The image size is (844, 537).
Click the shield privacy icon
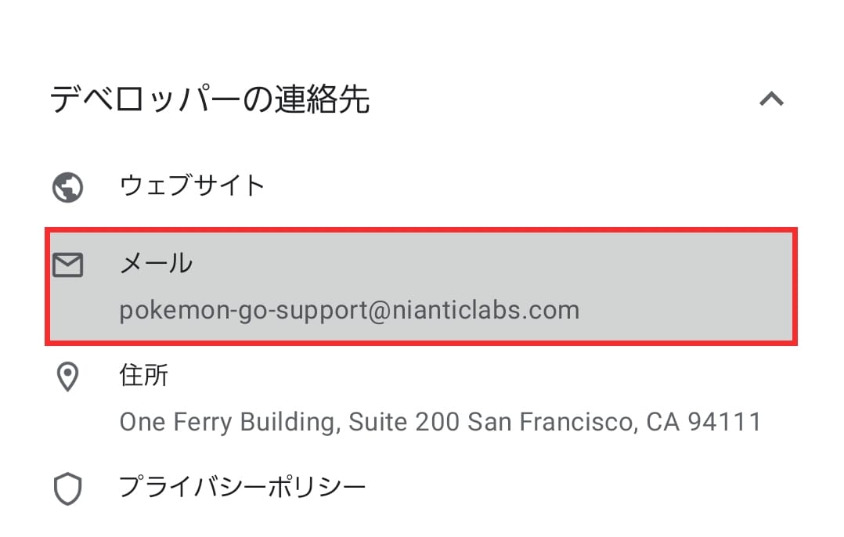pos(68,489)
